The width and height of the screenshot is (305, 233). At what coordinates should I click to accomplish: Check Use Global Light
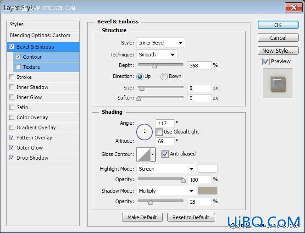159,132
